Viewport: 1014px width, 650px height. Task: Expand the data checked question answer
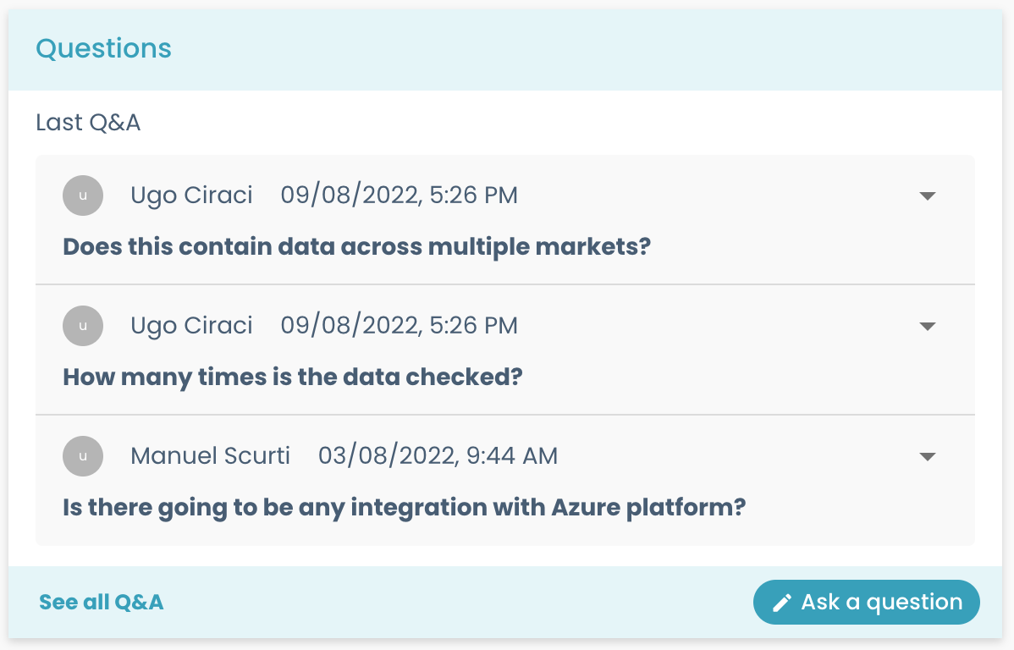point(928,326)
